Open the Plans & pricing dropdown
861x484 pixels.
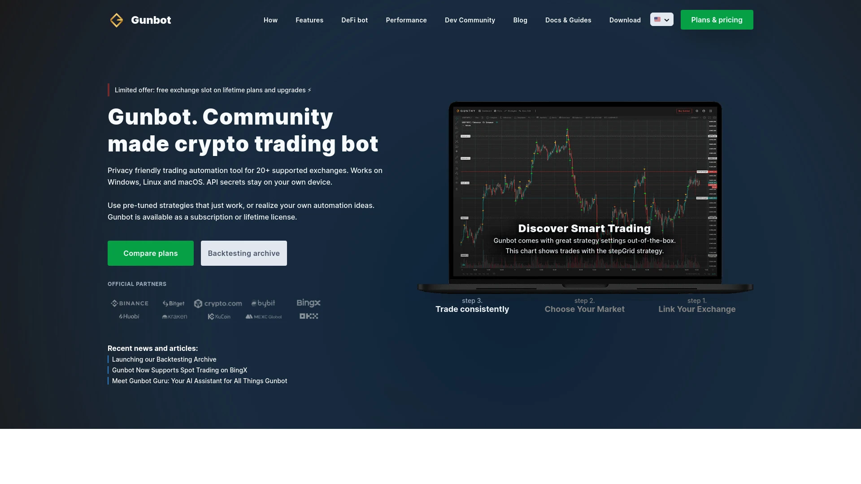tap(717, 20)
